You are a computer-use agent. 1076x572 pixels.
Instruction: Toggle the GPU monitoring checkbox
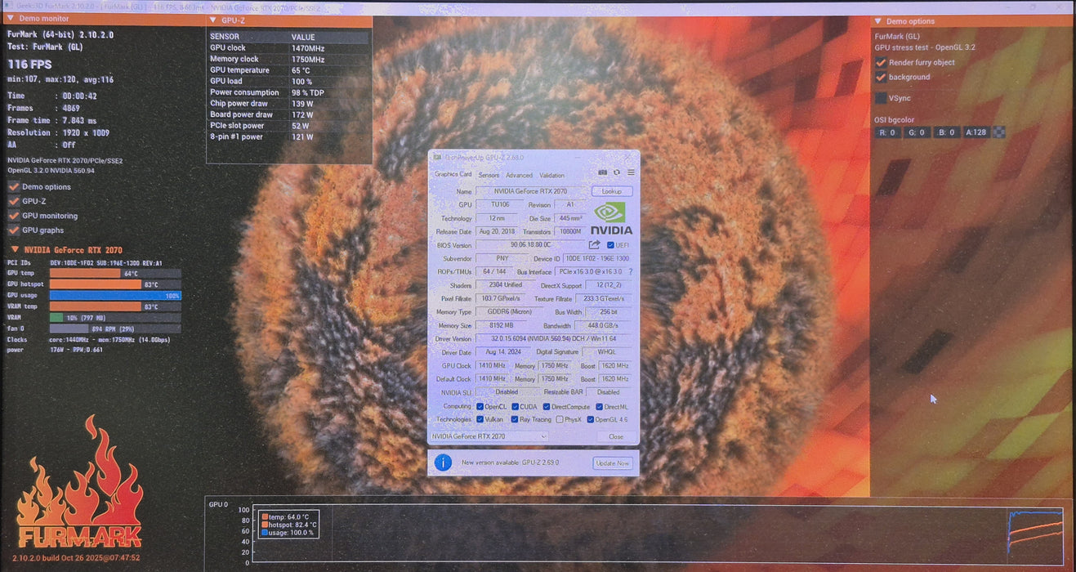(14, 216)
